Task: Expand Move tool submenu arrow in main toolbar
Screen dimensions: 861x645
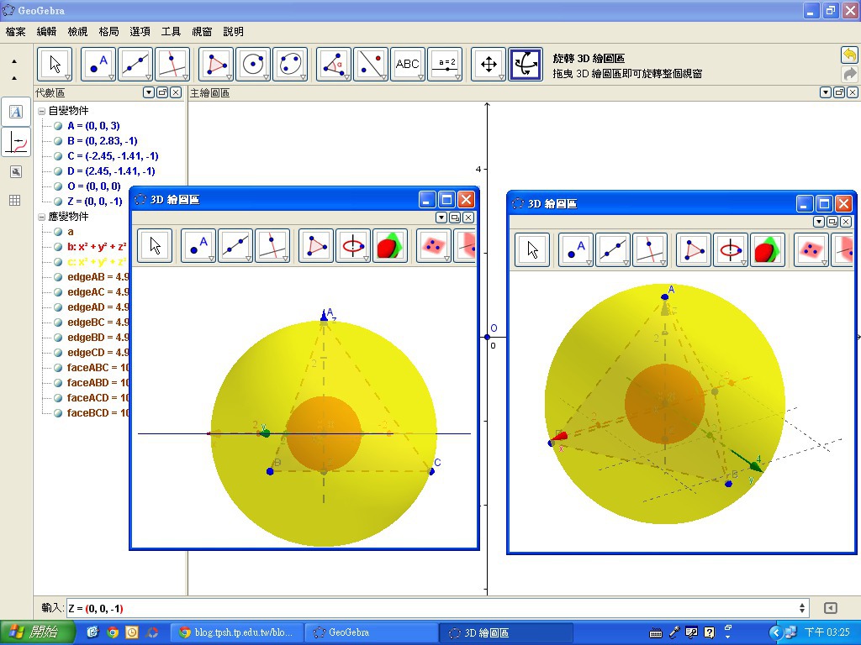Action: [67, 77]
